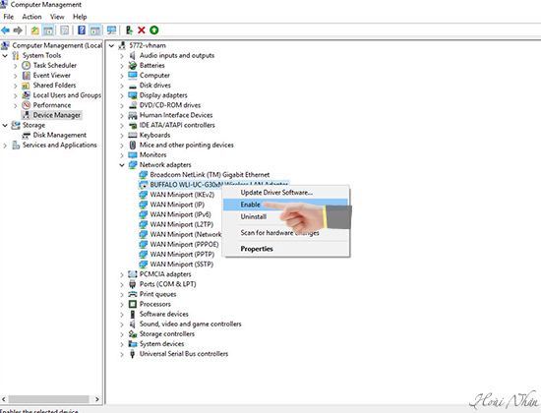
Task: Click the green Enable device toolbar icon
Action: [153, 30]
